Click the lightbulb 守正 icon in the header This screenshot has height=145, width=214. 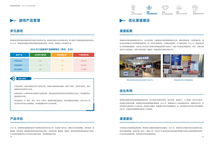[x=133, y=8]
